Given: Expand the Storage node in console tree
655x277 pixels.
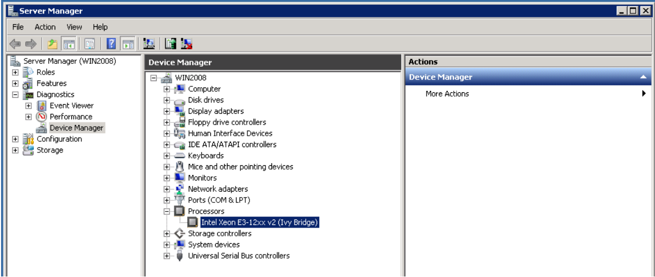Looking at the screenshot, I should 16,150.
